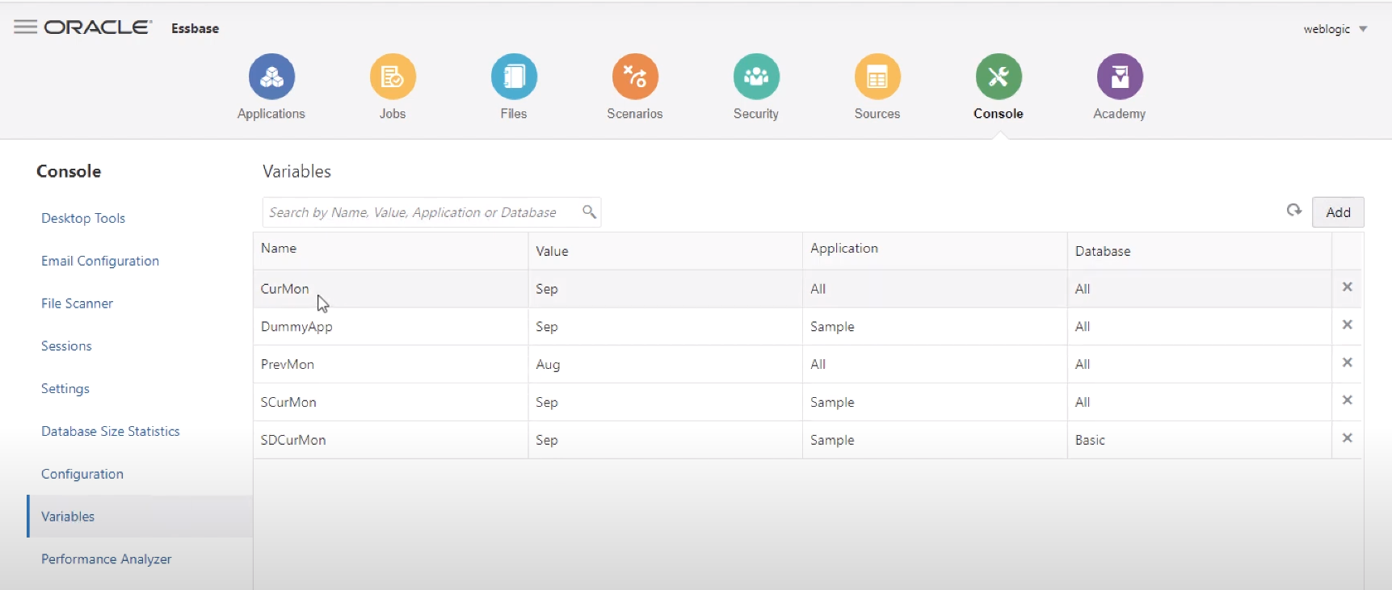This screenshot has height=590, width=1392.
Task: Expand the weblogic user dropdown
Action: tap(1363, 29)
